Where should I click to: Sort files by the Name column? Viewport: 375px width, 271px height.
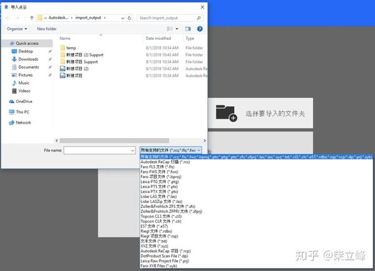pyautogui.click(x=65, y=39)
